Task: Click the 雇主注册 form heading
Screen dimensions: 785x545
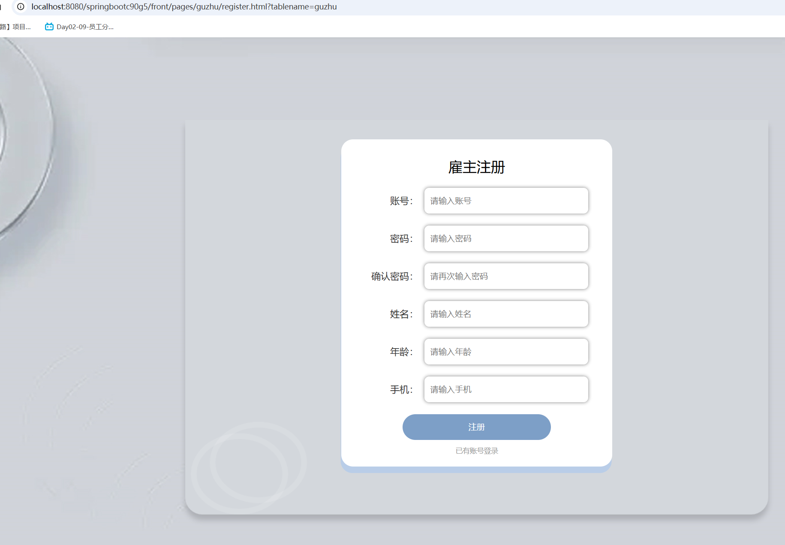Action: pyautogui.click(x=476, y=167)
